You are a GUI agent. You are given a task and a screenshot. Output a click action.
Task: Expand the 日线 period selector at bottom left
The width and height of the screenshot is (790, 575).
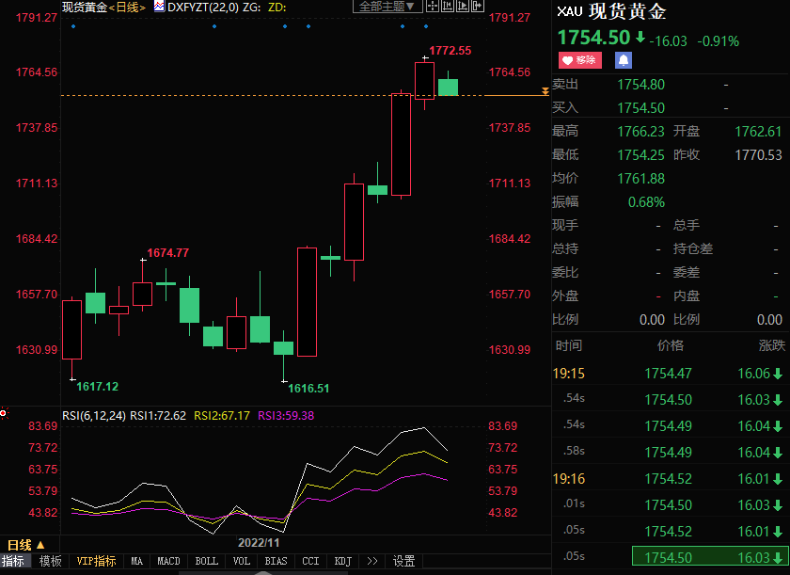tap(26, 545)
